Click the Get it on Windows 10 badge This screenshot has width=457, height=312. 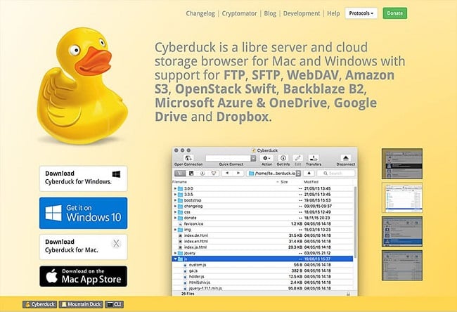[84, 213]
